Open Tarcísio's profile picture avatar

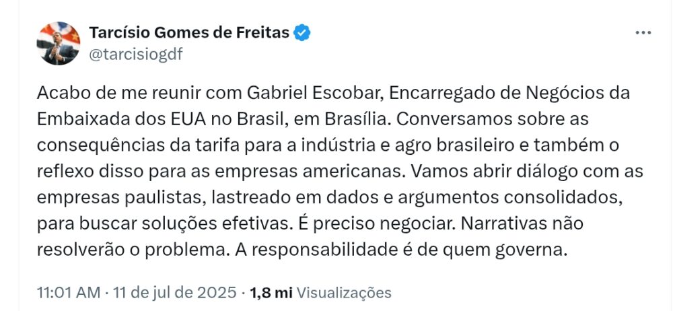(59, 43)
